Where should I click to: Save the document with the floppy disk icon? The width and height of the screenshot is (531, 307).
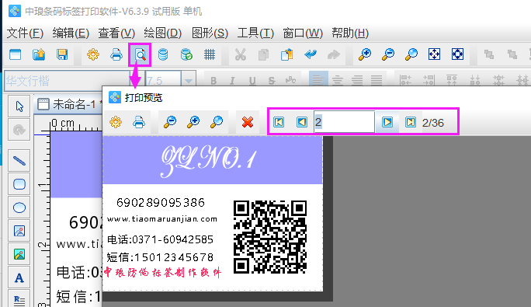point(62,54)
